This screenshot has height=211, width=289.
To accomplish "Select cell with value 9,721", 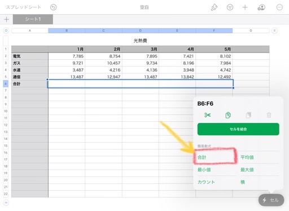I will (x=67, y=63).
